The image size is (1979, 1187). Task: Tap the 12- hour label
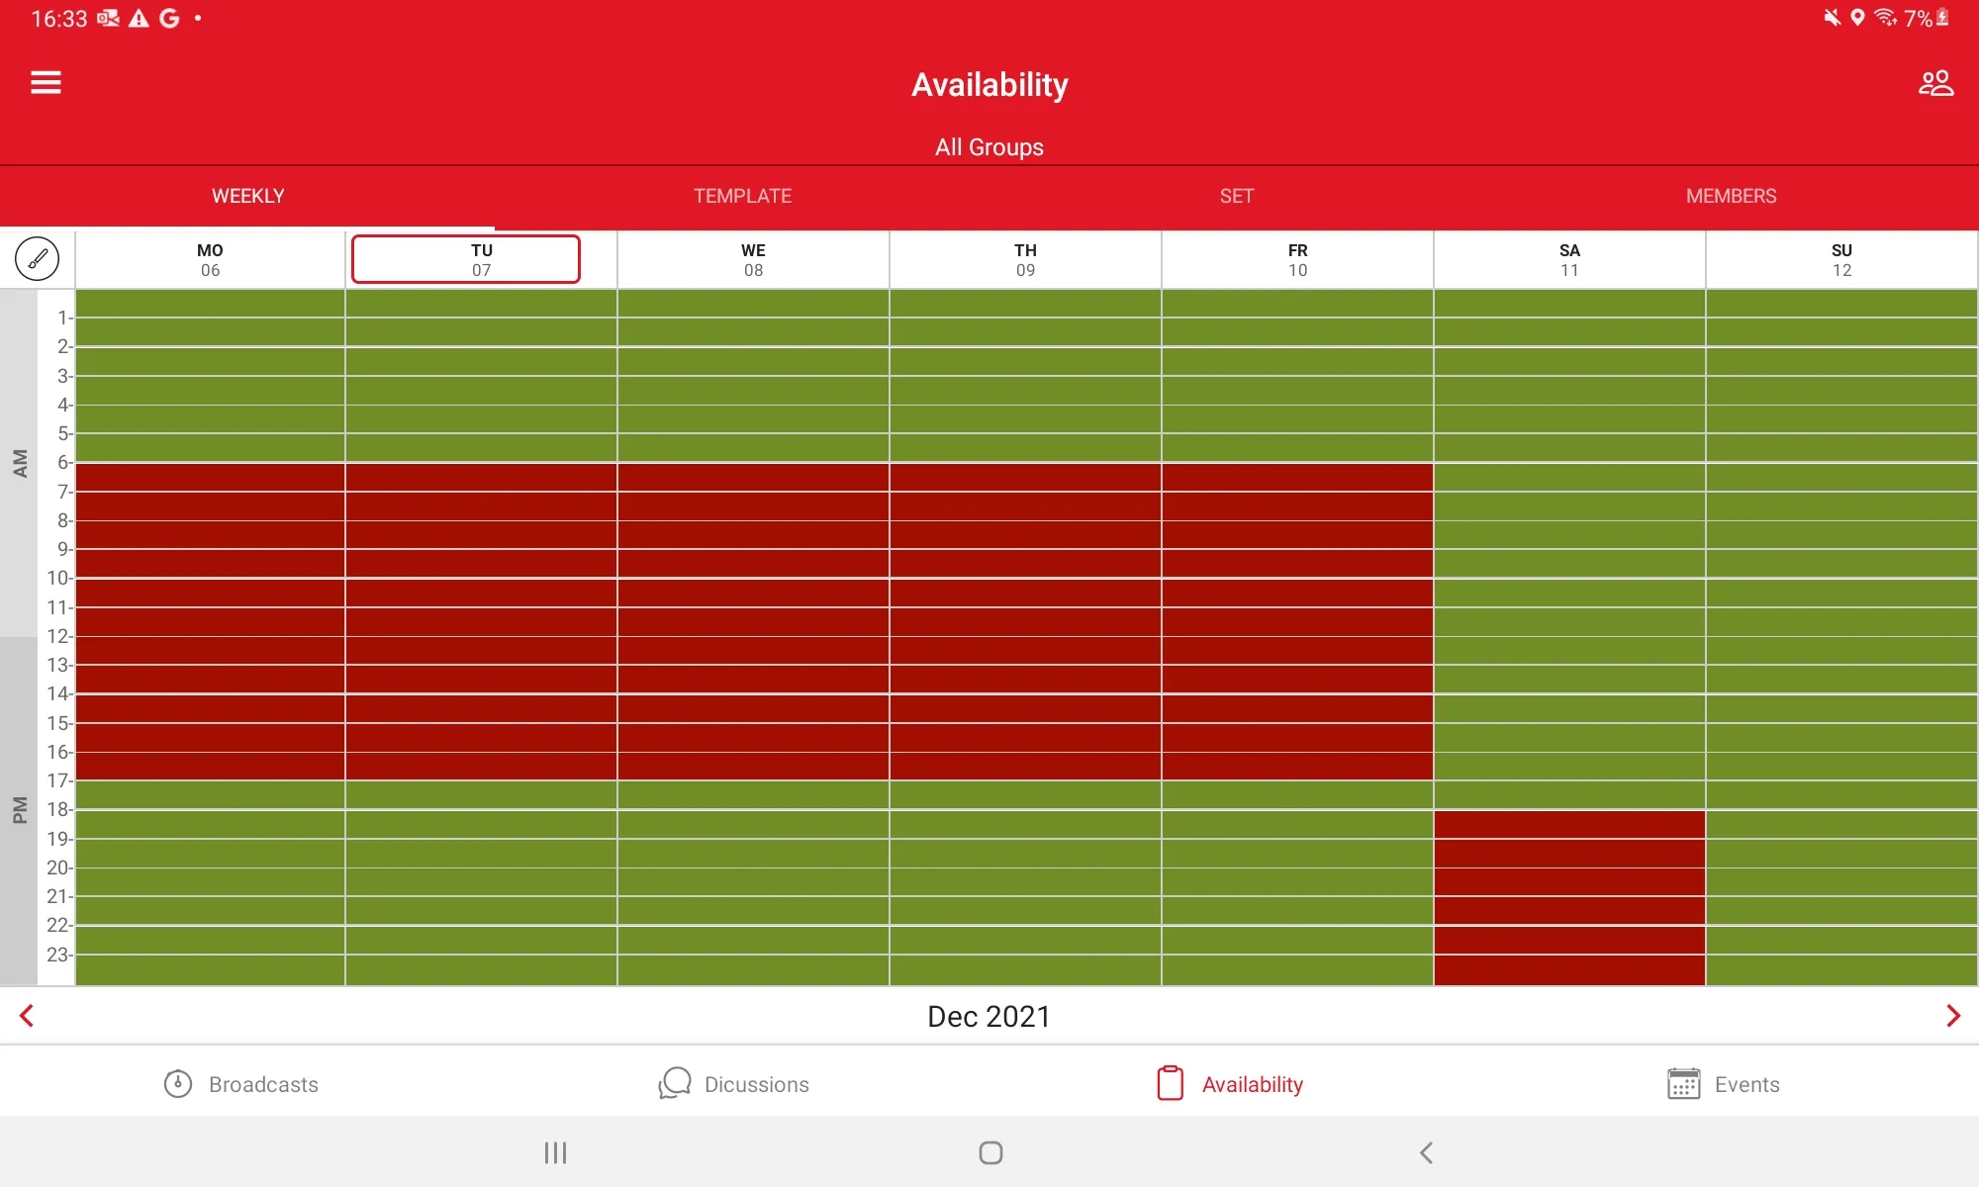(59, 636)
